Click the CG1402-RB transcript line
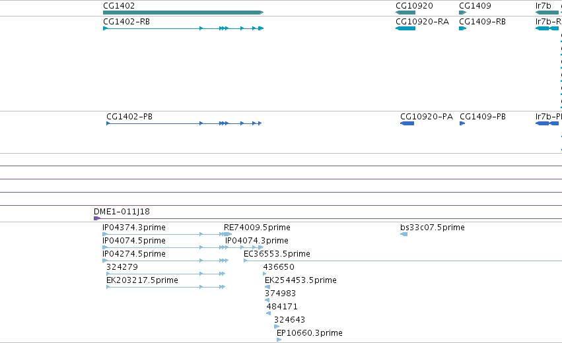The height and width of the screenshot is (343, 562). (183, 28)
